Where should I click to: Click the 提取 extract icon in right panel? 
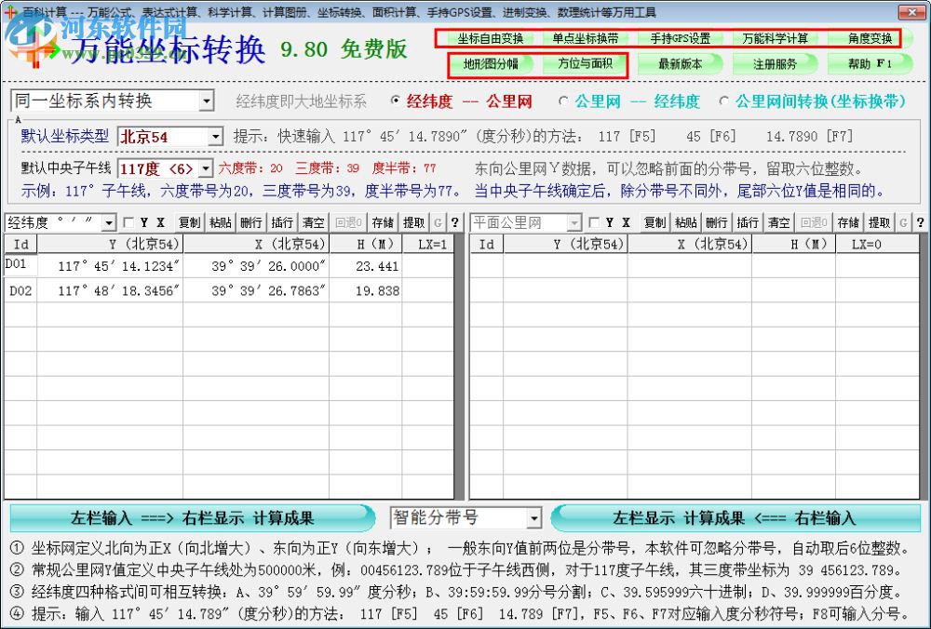click(x=877, y=223)
